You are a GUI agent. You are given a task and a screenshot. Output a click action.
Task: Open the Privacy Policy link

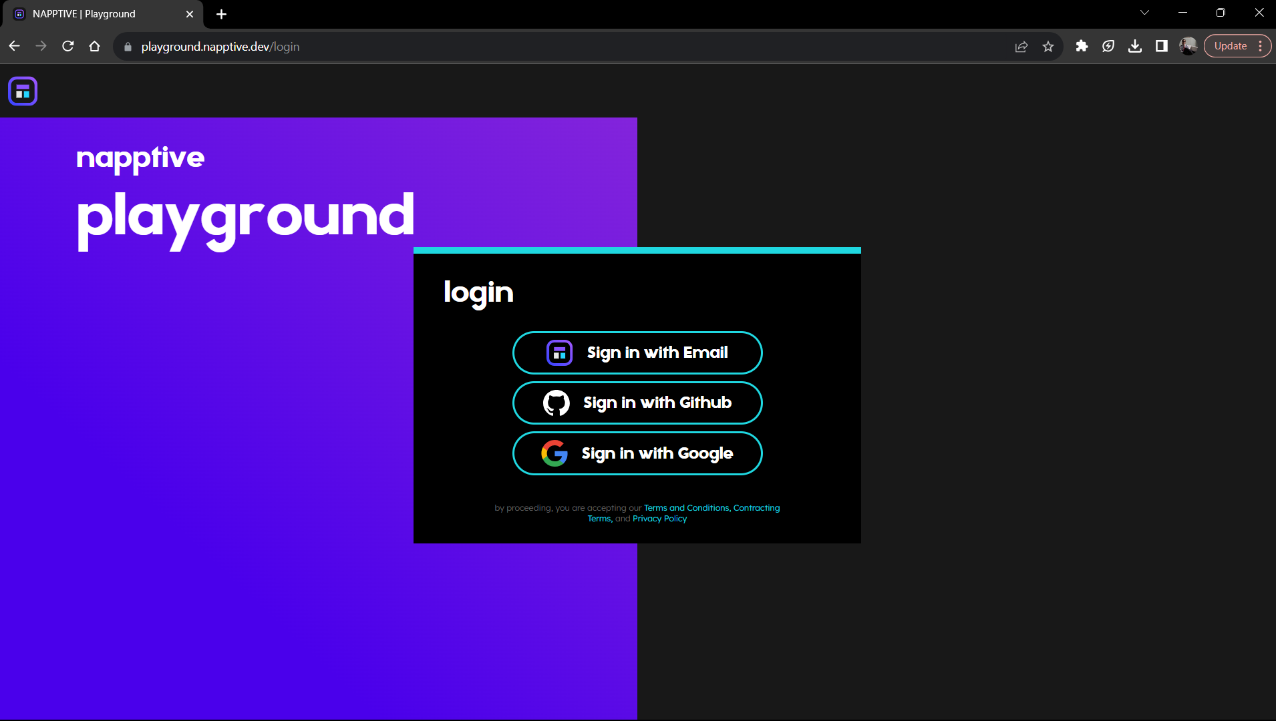(x=659, y=519)
